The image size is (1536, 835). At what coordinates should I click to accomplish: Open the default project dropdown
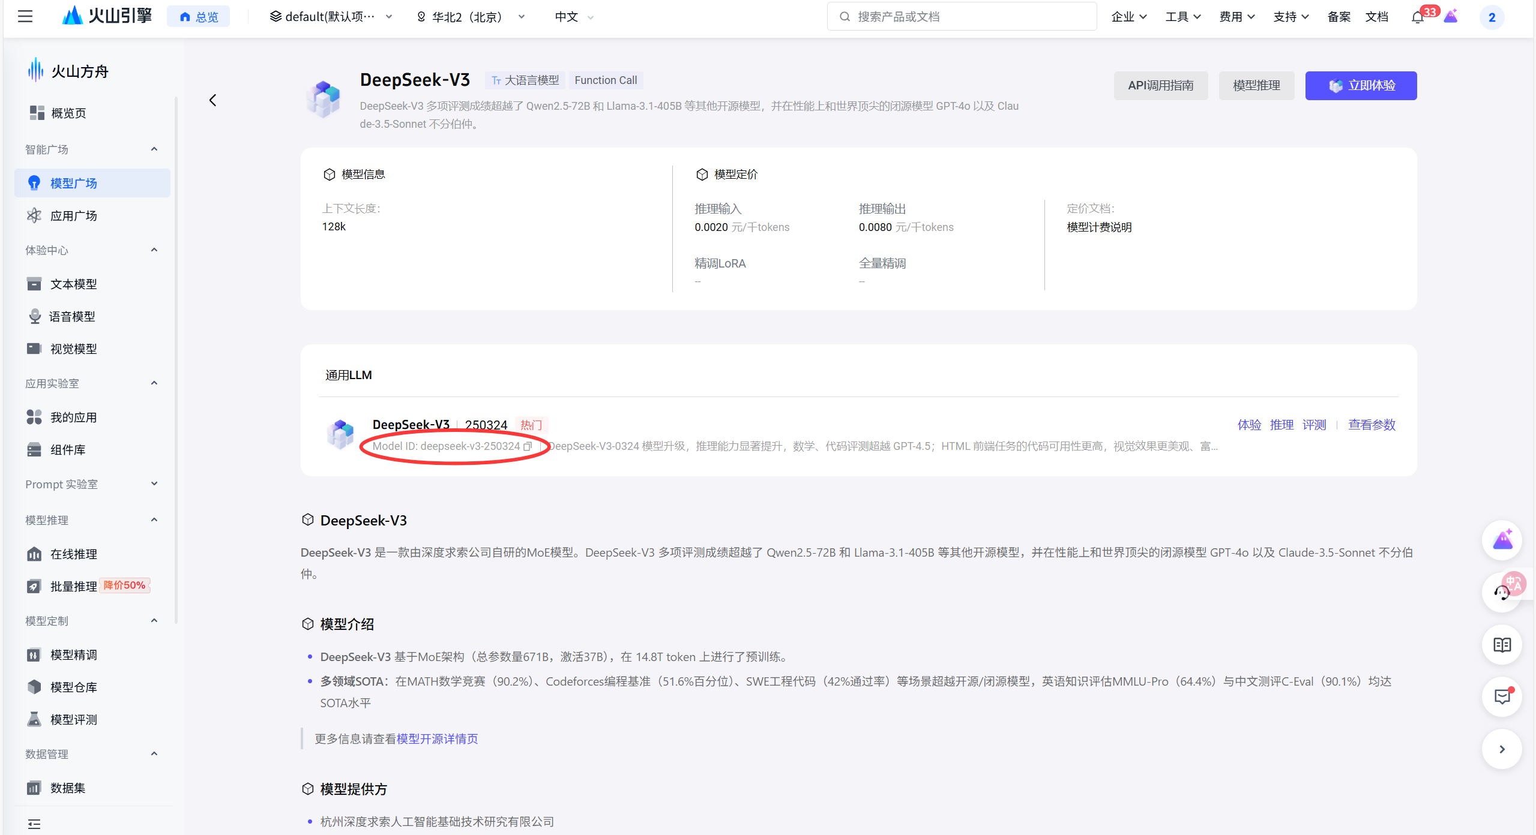point(331,17)
